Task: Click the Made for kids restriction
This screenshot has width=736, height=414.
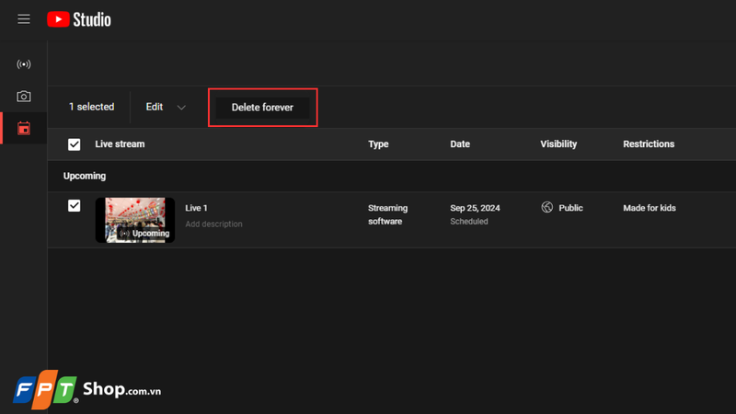Action: pos(650,208)
